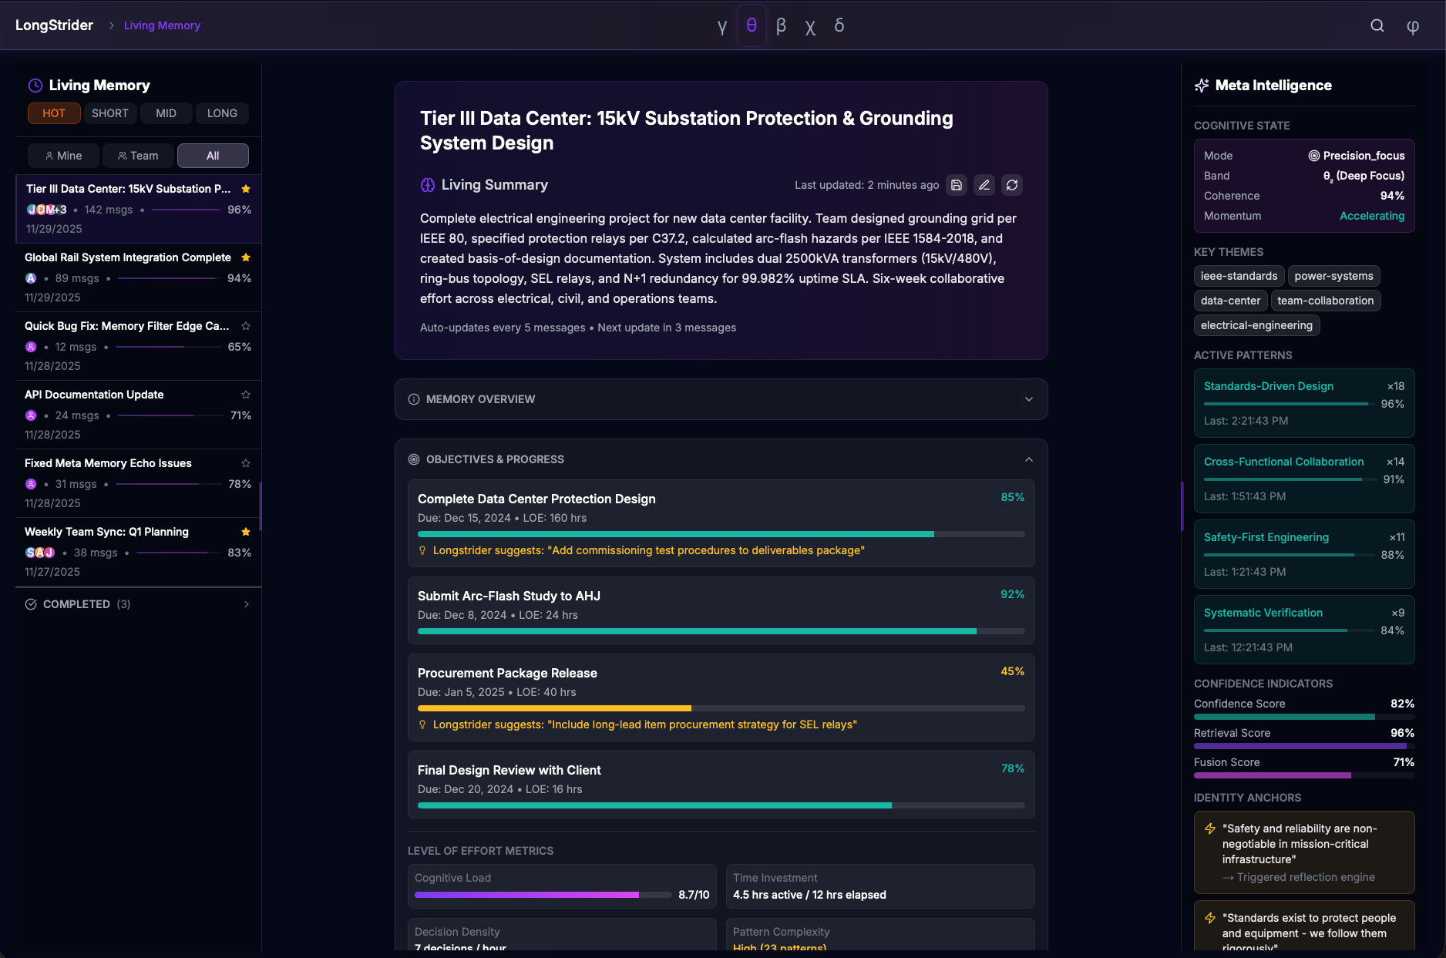Viewport: 1446px width, 958px height.
Task: Expand the Memory Overview section
Action: 1028,399
